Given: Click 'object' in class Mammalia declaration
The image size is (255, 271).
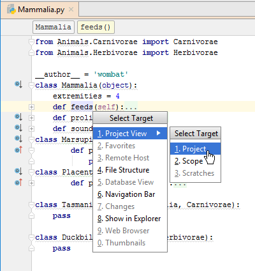Looking at the screenshot, I should coord(115,85).
